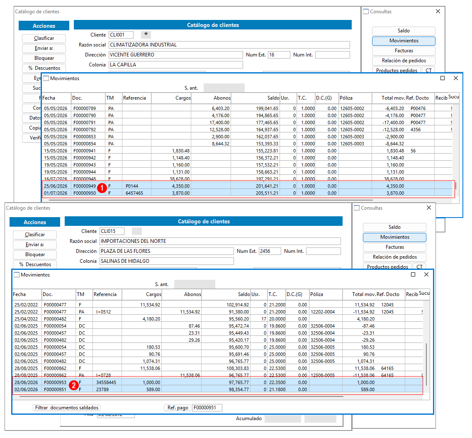Select row F00000953 with referencia 34558445
Image resolution: width=472 pixels, height=438 pixels.
(x=217, y=382)
